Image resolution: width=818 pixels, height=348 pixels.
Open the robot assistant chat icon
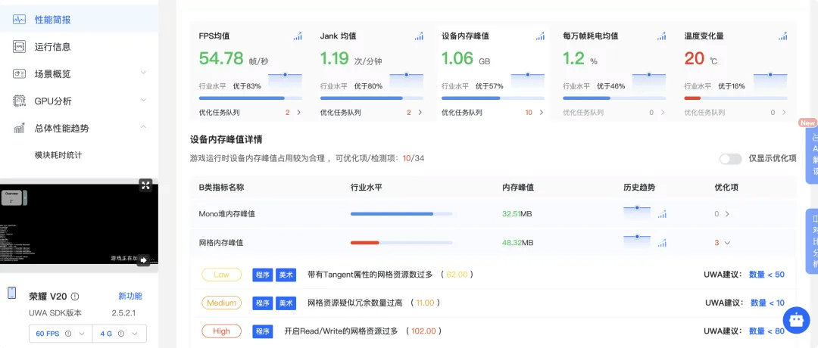(x=796, y=321)
